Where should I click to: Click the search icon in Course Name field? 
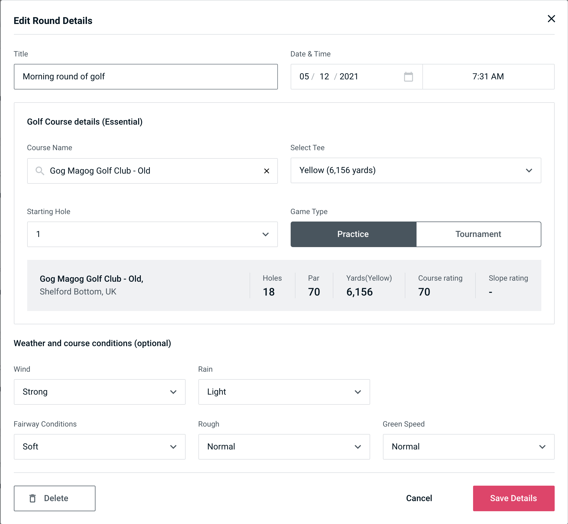coord(40,171)
